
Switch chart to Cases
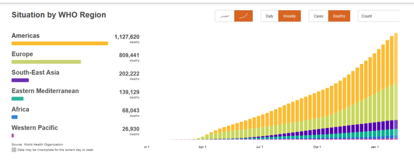[318, 16]
